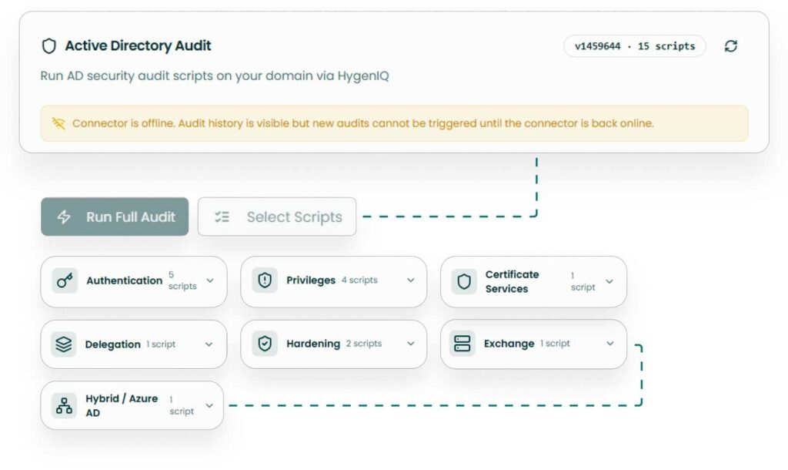
Task: Click the checkmark shield icon on Hardening card
Action: pyautogui.click(x=265, y=344)
